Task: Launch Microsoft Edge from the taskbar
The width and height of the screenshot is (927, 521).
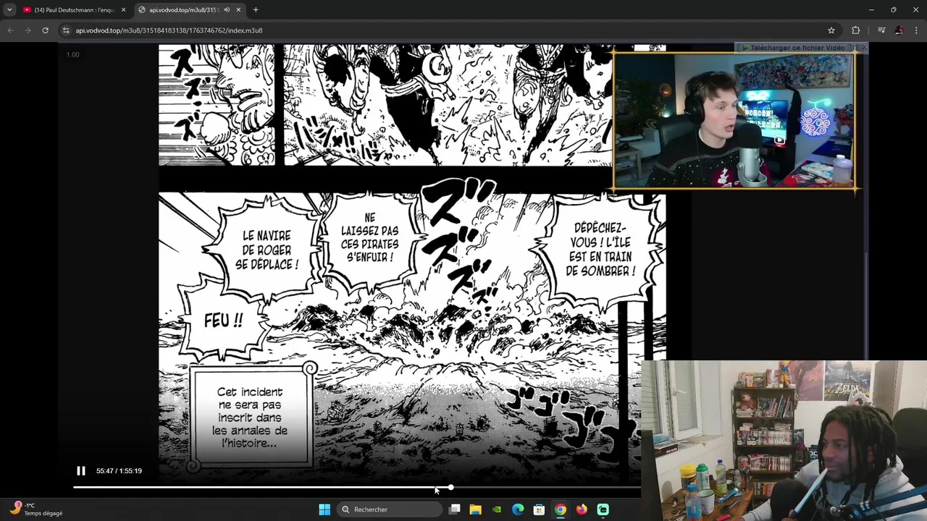Action: (x=518, y=509)
